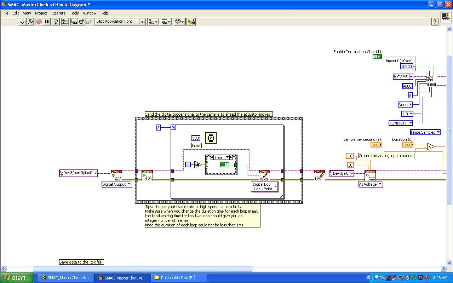Toggle Highlight Execution light bulb
This screenshot has height=283, width=453.
tap(56, 22)
